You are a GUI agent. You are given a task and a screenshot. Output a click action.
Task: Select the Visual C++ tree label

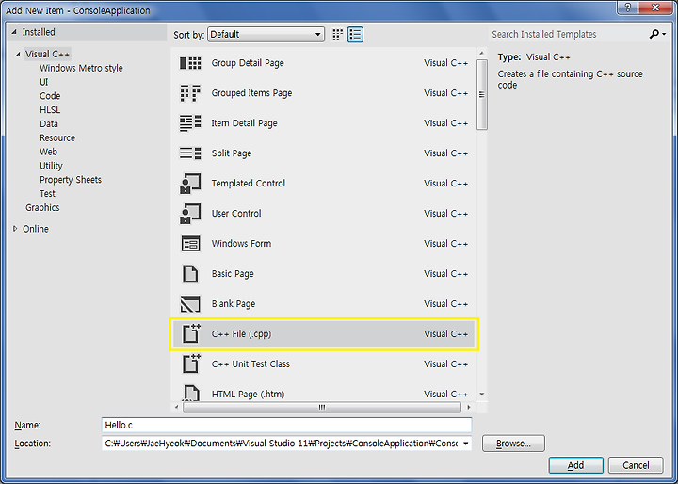coord(48,55)
